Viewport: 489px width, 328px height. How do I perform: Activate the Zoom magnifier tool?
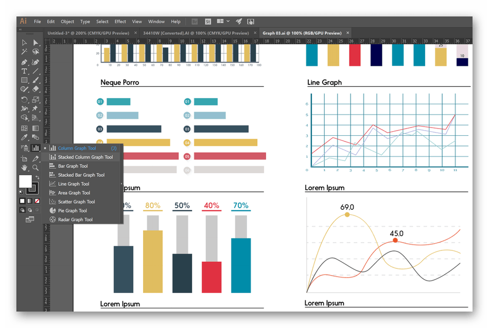[36, 168]
